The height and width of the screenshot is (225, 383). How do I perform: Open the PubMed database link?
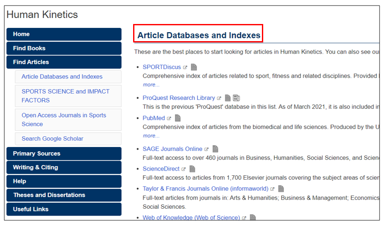(x=154, y=118)
